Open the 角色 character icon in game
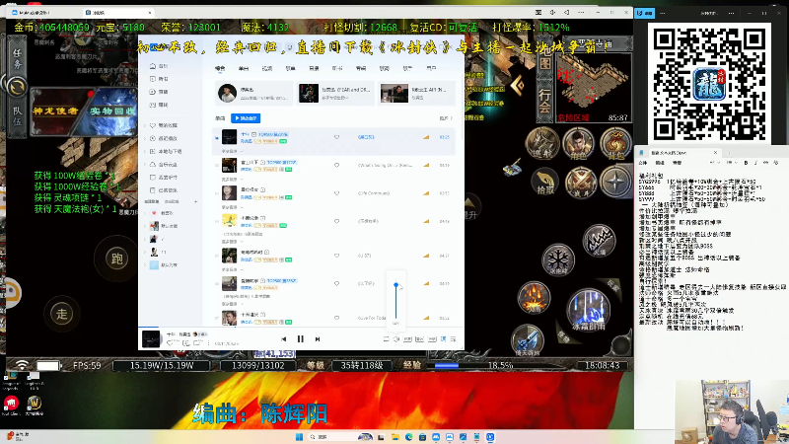 coord(578,144)
